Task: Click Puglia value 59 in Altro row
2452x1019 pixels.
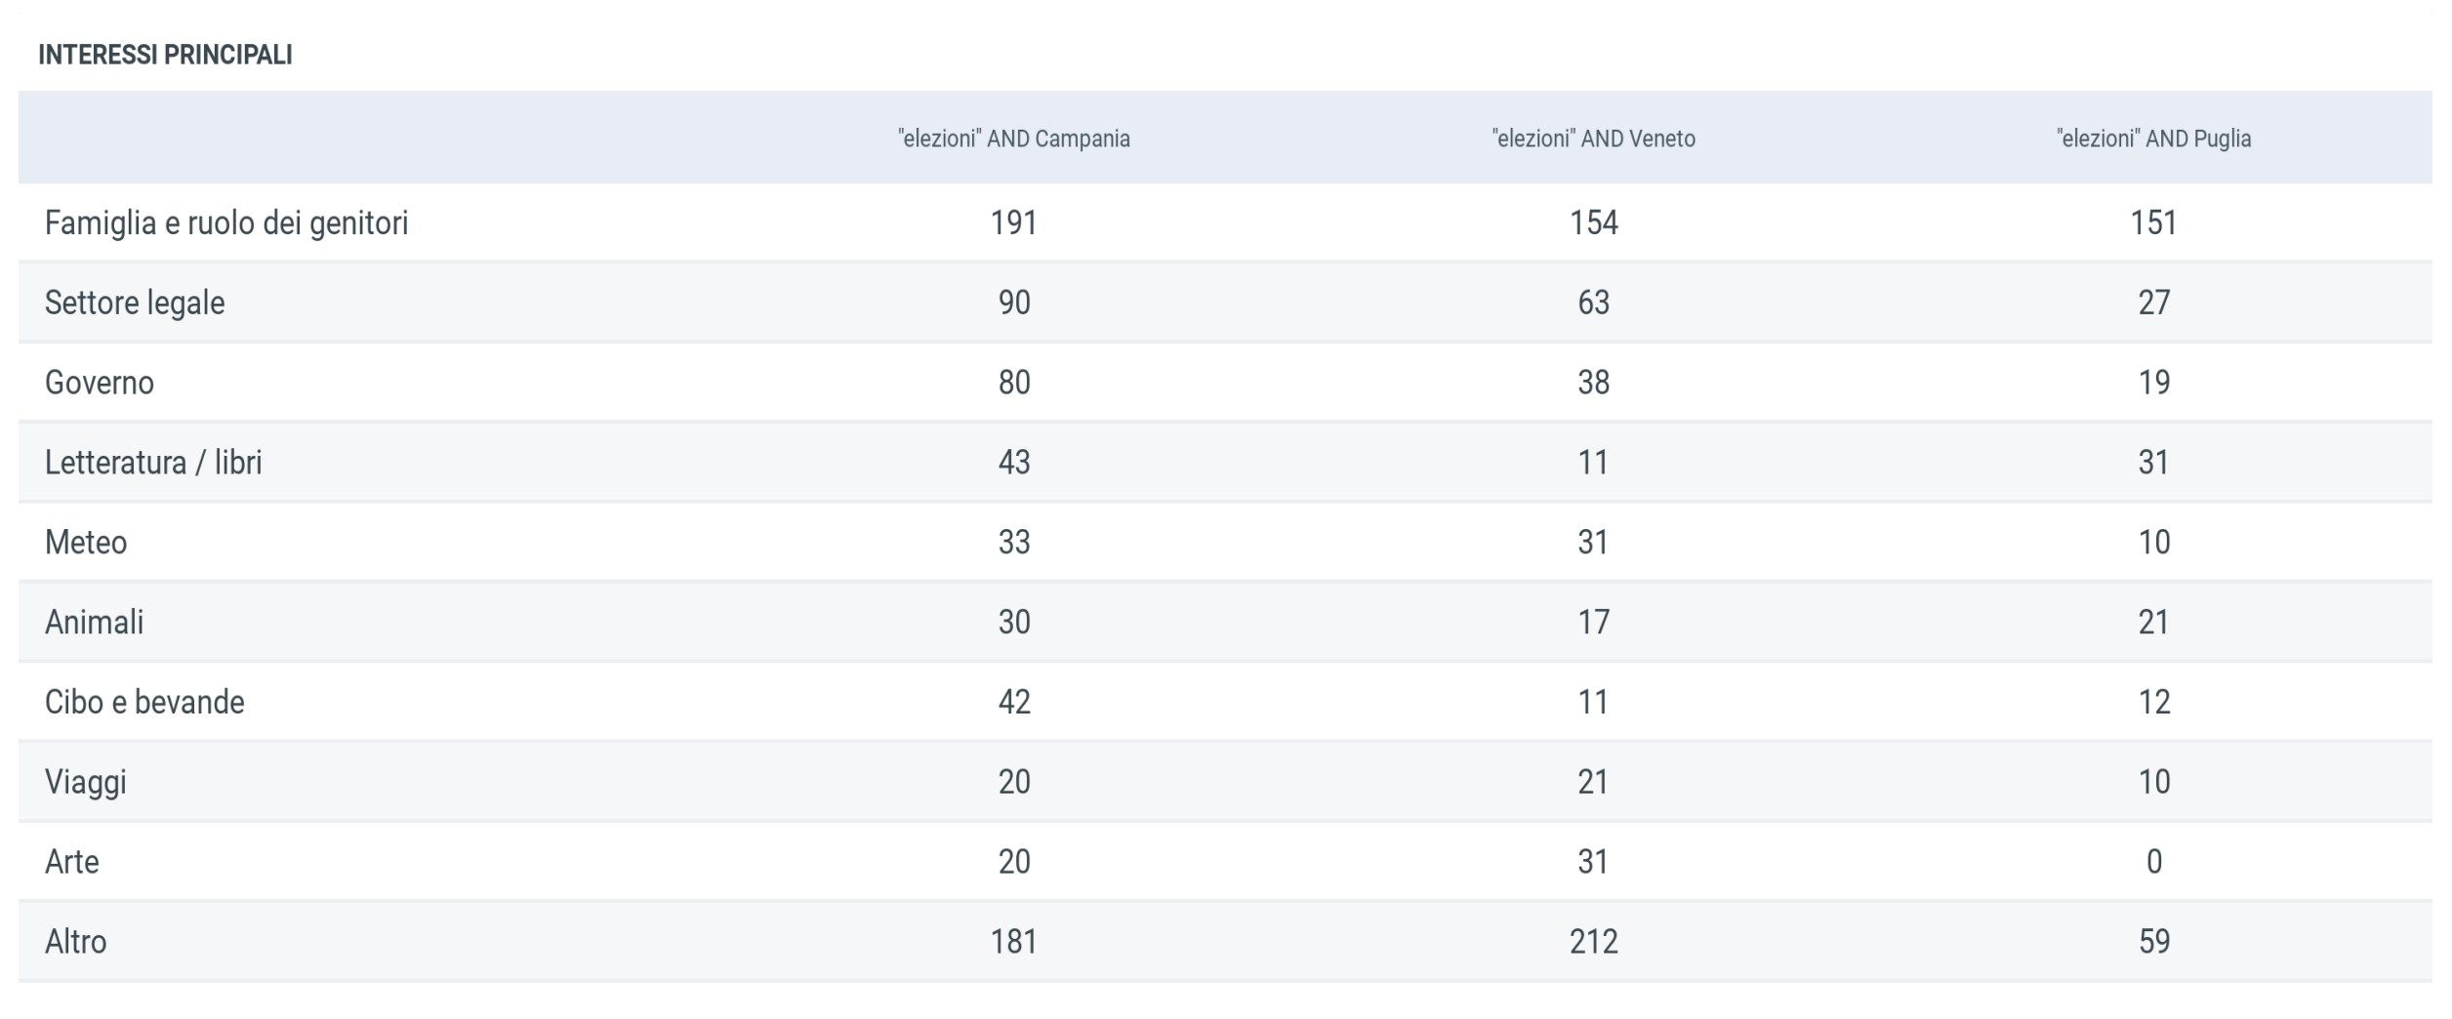Action: click(2153, 942)
